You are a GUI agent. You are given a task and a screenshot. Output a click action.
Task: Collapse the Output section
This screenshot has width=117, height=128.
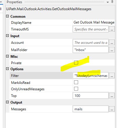point(7,102)
